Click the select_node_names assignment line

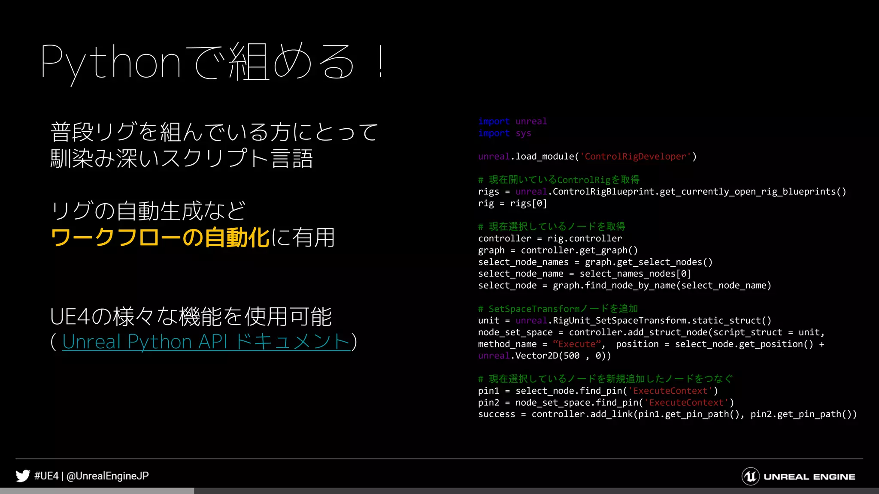(595, 262)
